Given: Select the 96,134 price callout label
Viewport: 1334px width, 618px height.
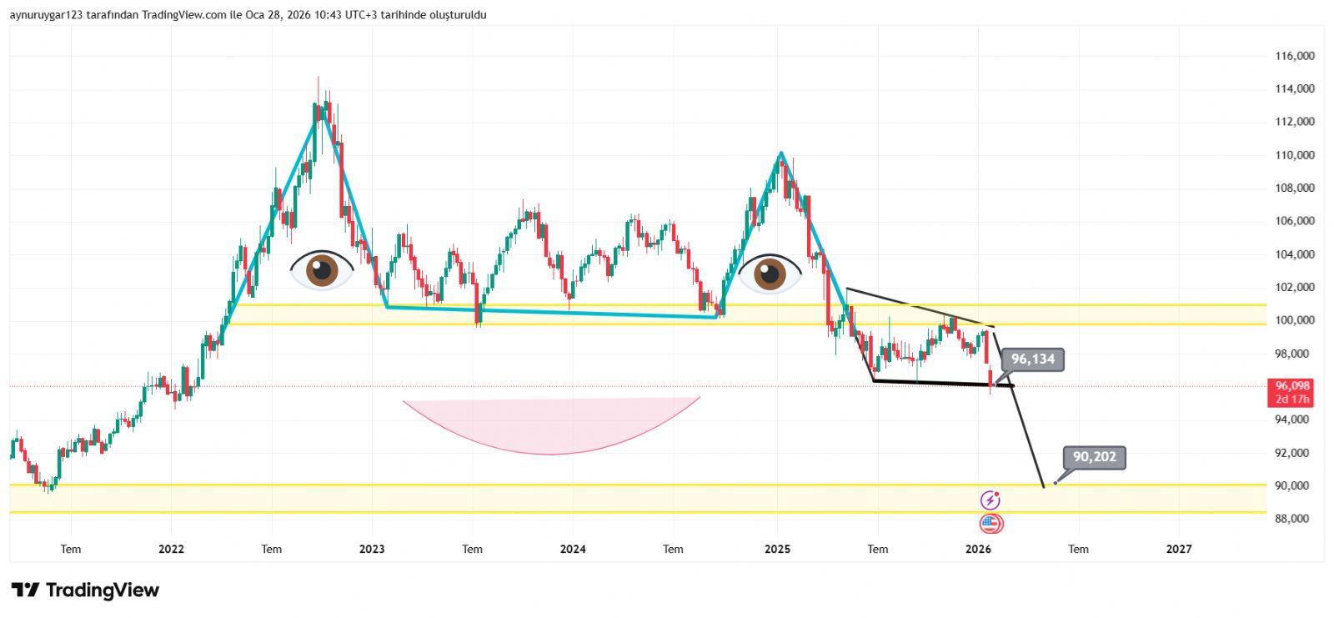Looking at the screenshot, I should pos(1032,359).
